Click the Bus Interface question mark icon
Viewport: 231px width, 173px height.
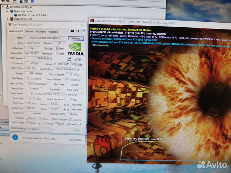coord(82,69)
